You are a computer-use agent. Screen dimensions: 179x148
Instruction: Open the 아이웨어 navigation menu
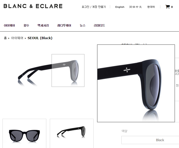9,25
